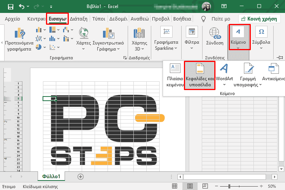Open Γραμμή υπογραφής dropdown

tap(248, 75)
